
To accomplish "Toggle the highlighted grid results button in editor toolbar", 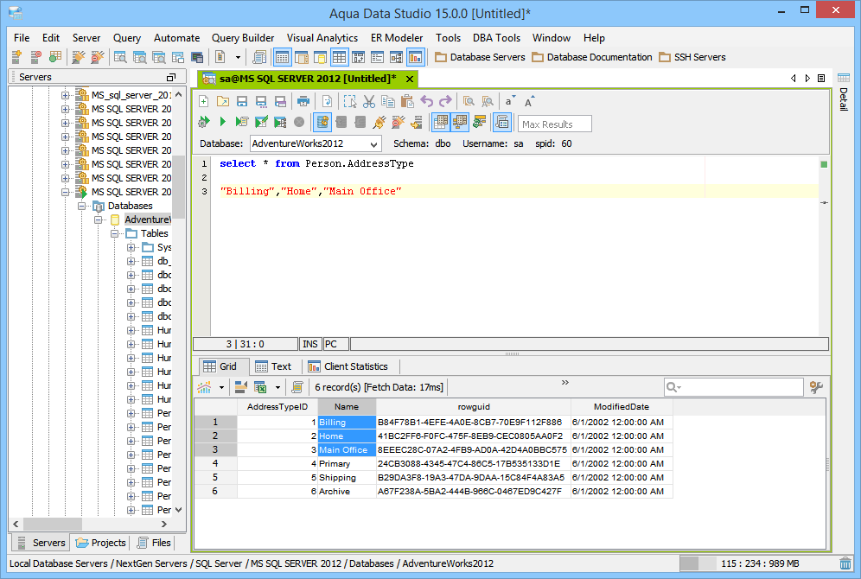I will click(440, 122).
